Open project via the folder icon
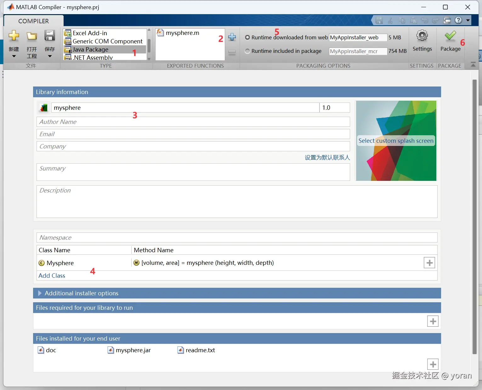The height and width of the screenshot is (390, 482). tap(31, 36)
